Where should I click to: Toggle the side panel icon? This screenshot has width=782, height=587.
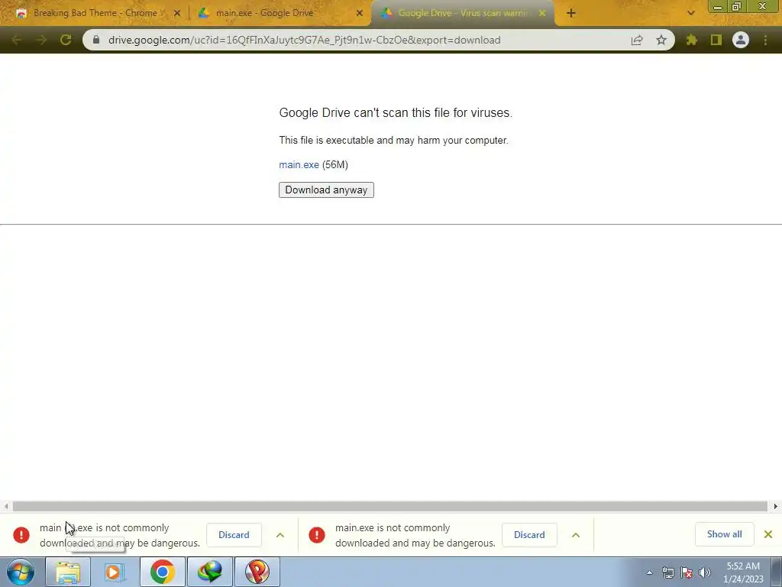click(716, 40)
